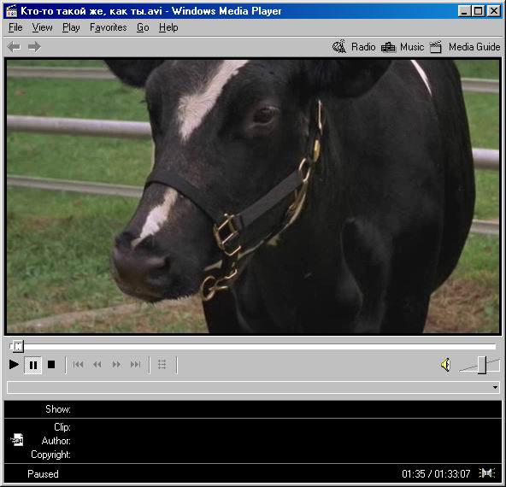Open the Play menu
Screen dimensions: 506x487
coord(71,27)
